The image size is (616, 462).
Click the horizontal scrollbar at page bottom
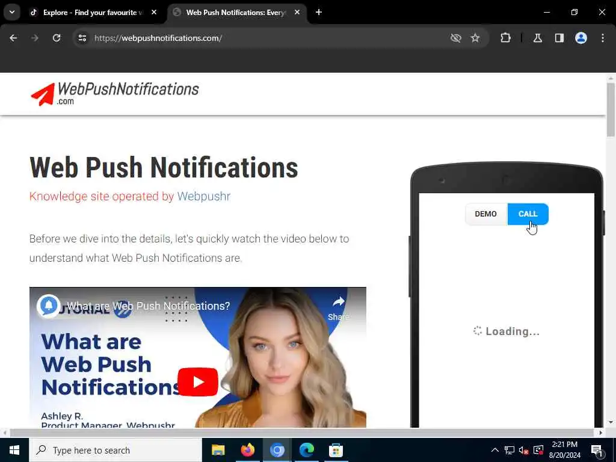302,433
